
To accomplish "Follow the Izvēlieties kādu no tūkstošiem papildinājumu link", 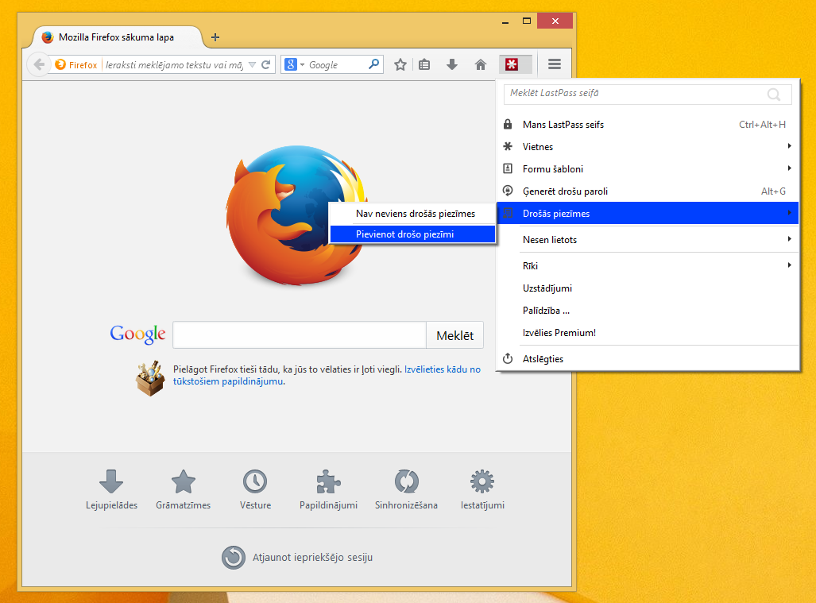I will pyautogui.click(x=327, y=375).
